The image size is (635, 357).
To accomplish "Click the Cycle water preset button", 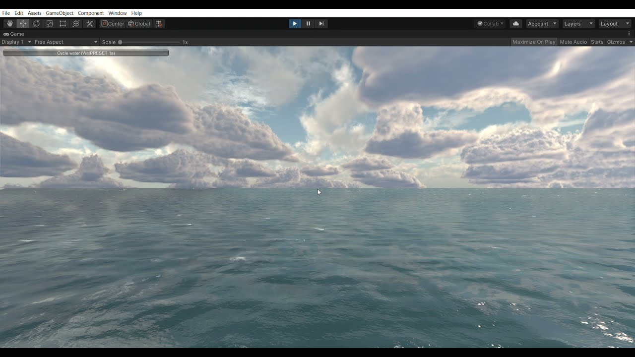I will [x=86, y=53].
